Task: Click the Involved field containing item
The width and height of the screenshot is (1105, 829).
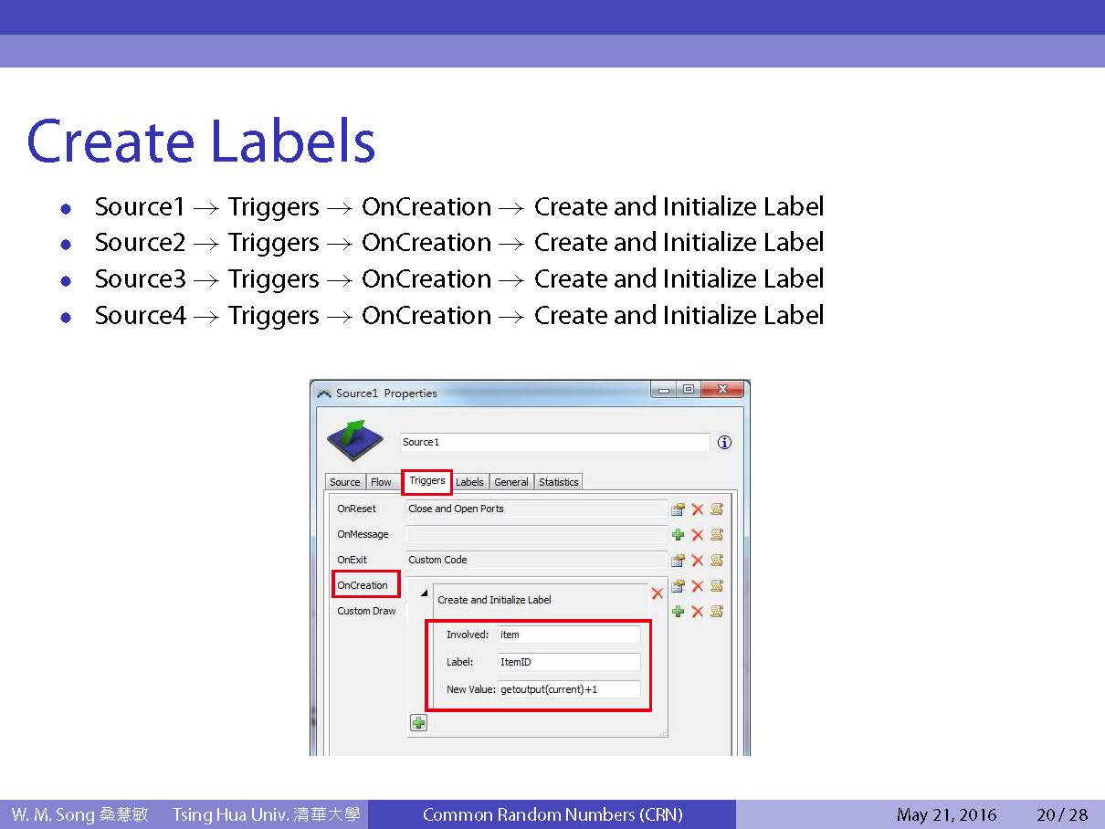Action: (x=568, y=635)
